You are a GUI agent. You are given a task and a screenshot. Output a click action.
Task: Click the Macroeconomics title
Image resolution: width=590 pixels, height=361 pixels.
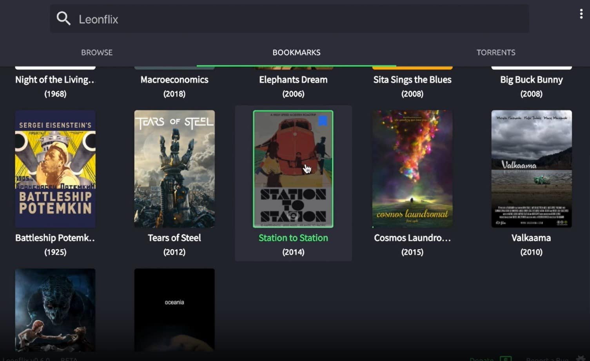pyautogui.click(x=174, y=80)
